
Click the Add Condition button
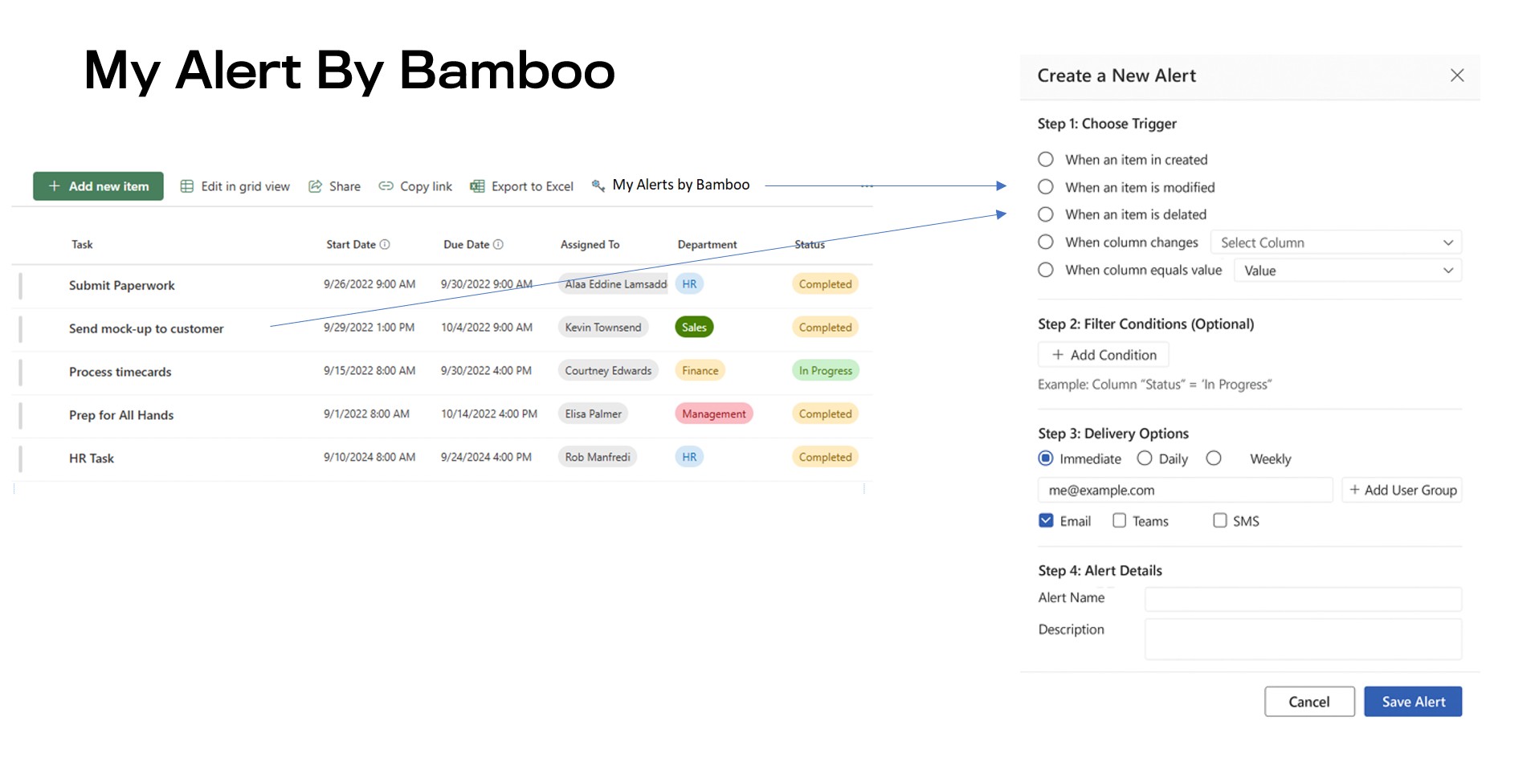click(x=1104, y=355)
